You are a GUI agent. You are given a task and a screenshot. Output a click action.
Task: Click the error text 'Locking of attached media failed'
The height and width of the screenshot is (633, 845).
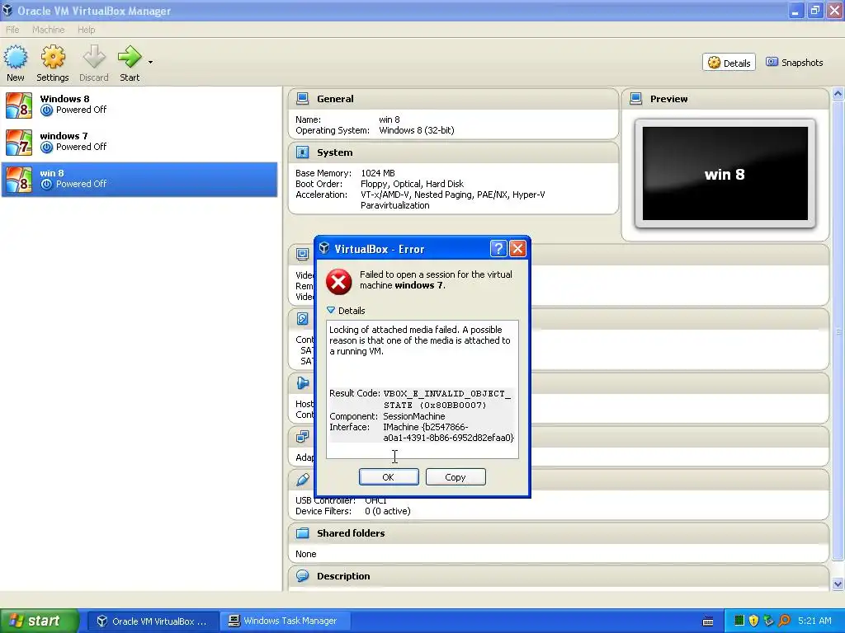[x=394, y=330]
